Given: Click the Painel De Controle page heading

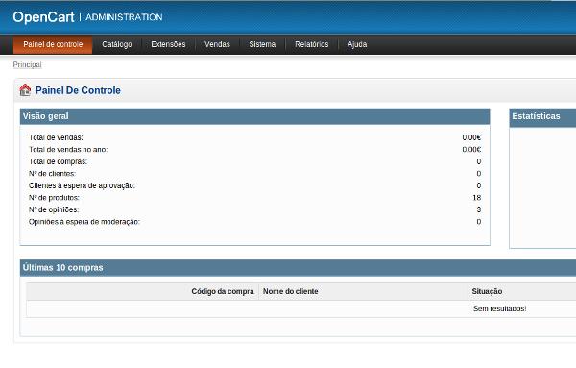Looking at the screenshot, I should pyautogui.click(x=78, y=90).
